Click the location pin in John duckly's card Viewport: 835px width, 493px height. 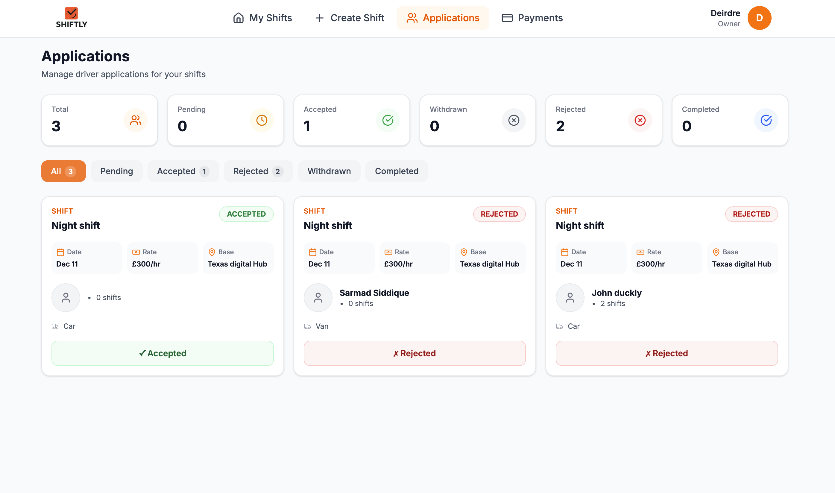click(x=716, y=252)
